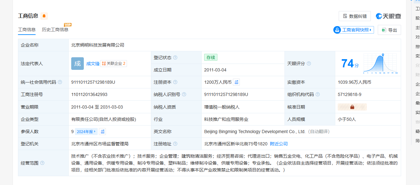
Task: Click the locked 核准日期 padlock icon
Action: point(352,107)
